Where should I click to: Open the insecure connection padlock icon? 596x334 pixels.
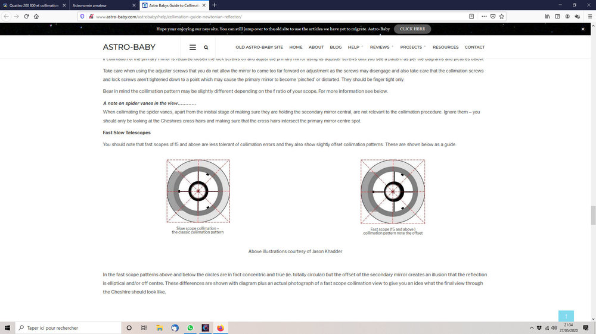[91, 17]
